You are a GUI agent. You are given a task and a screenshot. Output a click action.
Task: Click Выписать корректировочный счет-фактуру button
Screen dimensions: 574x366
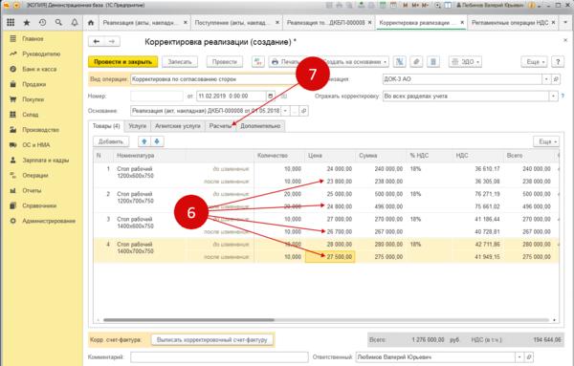(212, 339)
